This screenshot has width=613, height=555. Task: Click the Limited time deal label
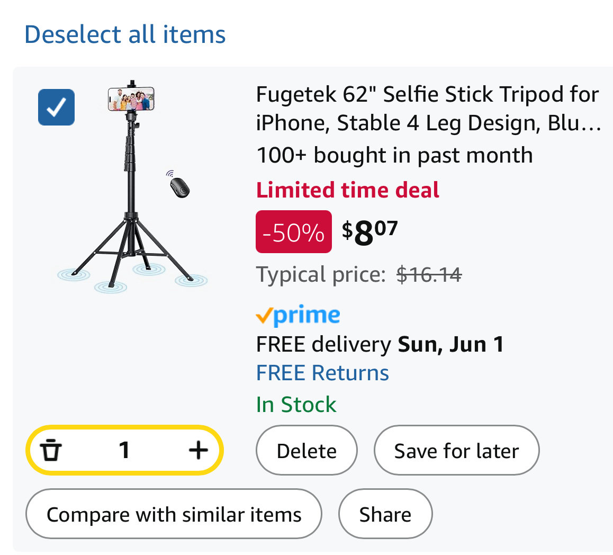click(x=348, y=190)
